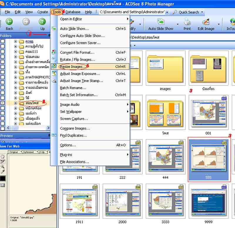Click the icon beside Find Duplicates
The image size is (235, 228).
click(x=54, y=135)
